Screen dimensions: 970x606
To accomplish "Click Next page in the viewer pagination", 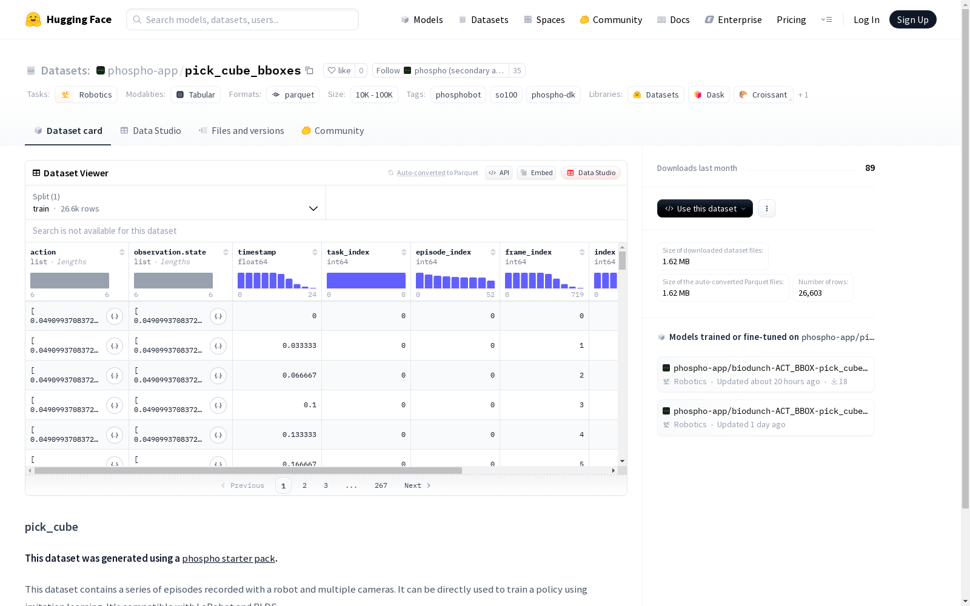I will [x=418, y=485].
